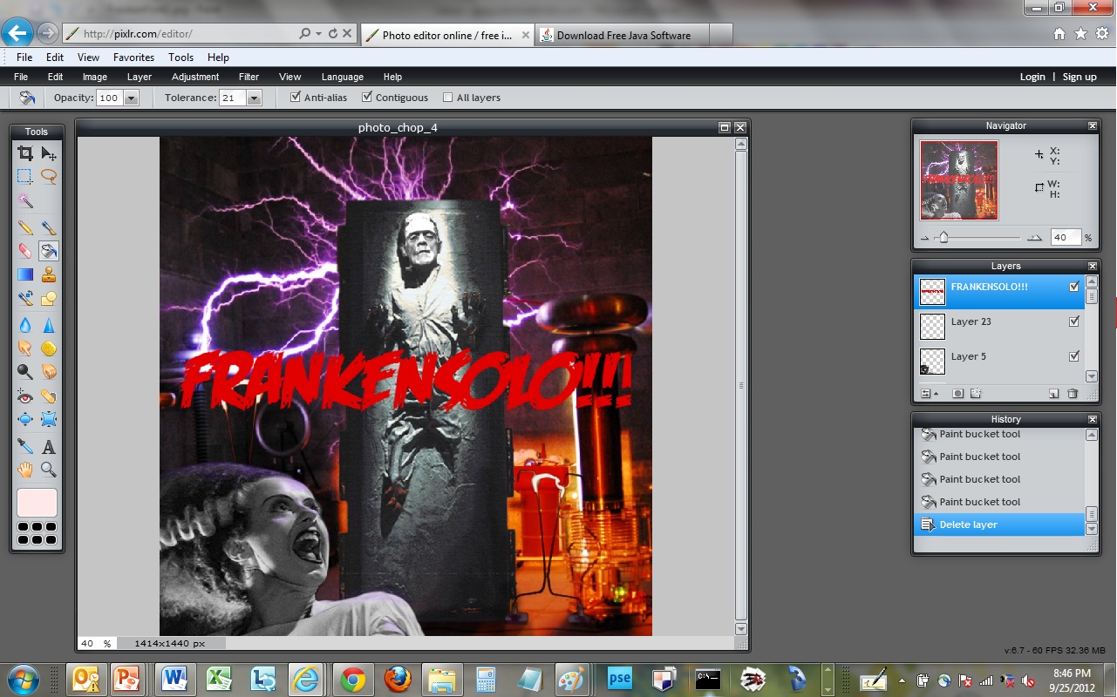
Task: Select the Pinch tool
Action: (49, 419)
